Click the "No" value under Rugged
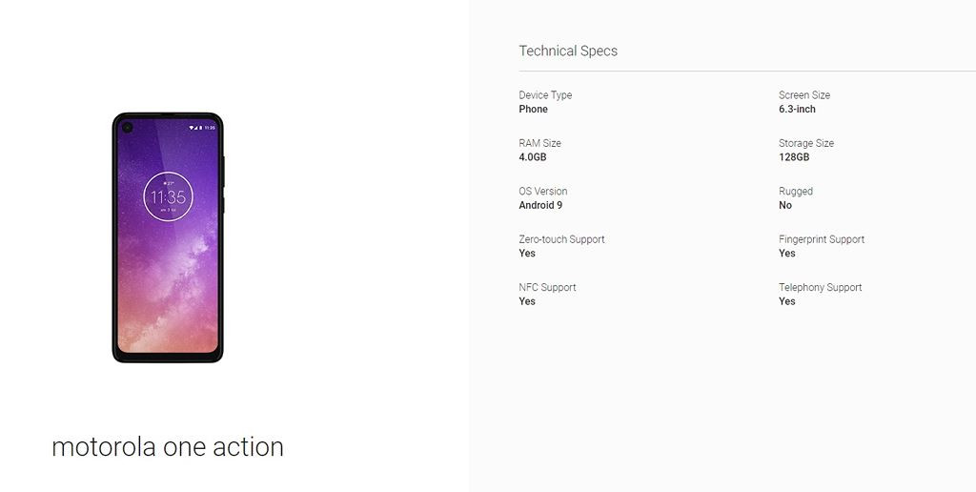976x492 pixels. click(x=785, y=205)
